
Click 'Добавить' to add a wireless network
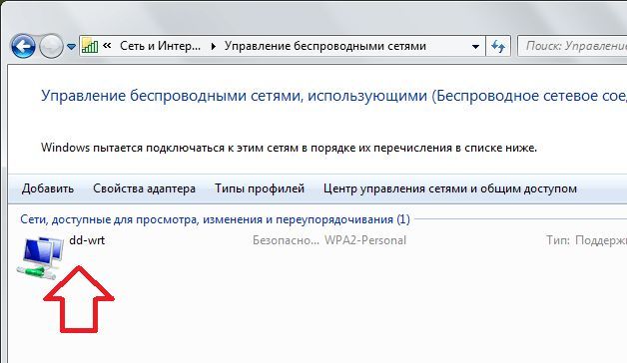click(48, 188)
